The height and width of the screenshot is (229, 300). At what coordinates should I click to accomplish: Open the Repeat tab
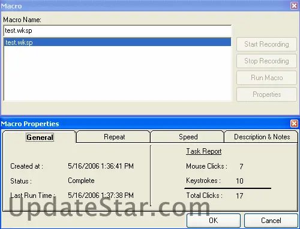pos(113,137)
